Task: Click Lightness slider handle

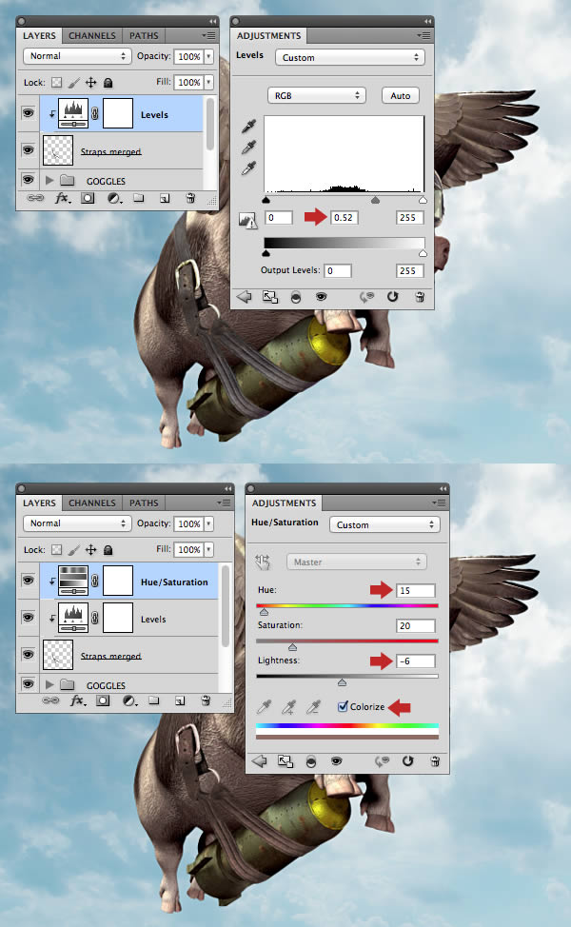Action: tap(342, 682)
